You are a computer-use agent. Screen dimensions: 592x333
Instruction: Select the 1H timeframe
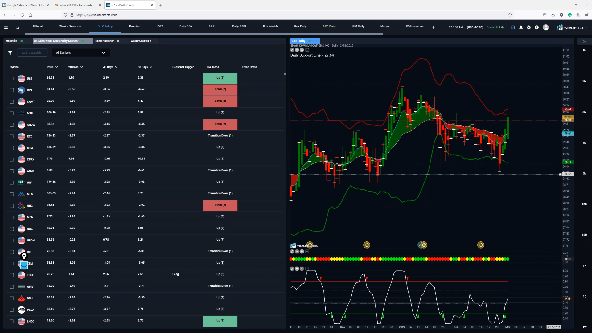[584, 265]
